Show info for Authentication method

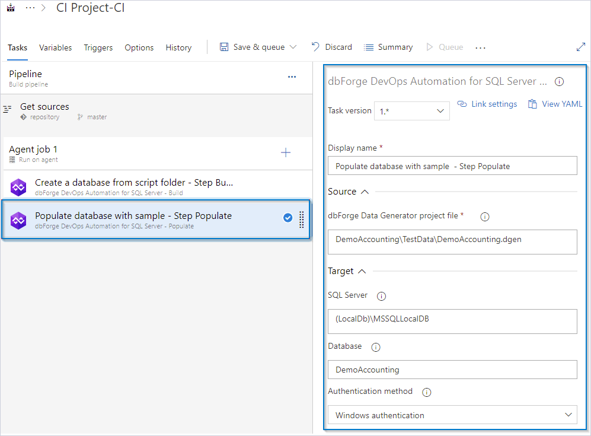(426, 392)
